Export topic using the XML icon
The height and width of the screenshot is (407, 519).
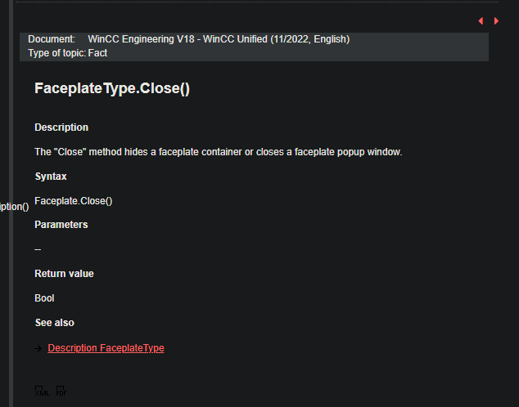tap(42, 391)
